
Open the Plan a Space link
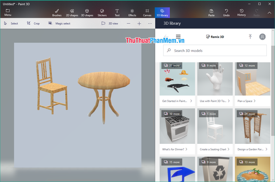pyautogui.click(x=247, y=101)
